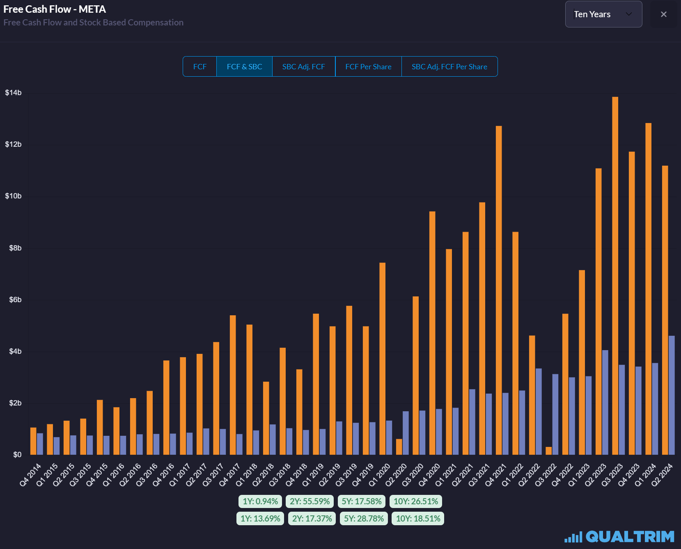Click the $8b axis label
This screenshot has width=681, height=549.
[15, 248]
